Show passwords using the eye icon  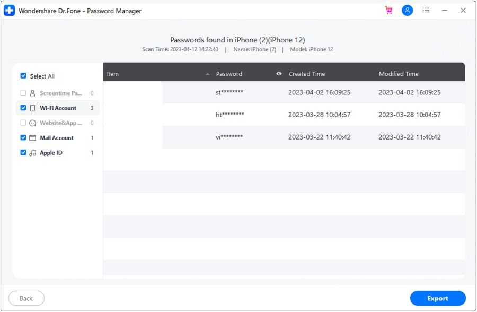click(x=279, y=74)
